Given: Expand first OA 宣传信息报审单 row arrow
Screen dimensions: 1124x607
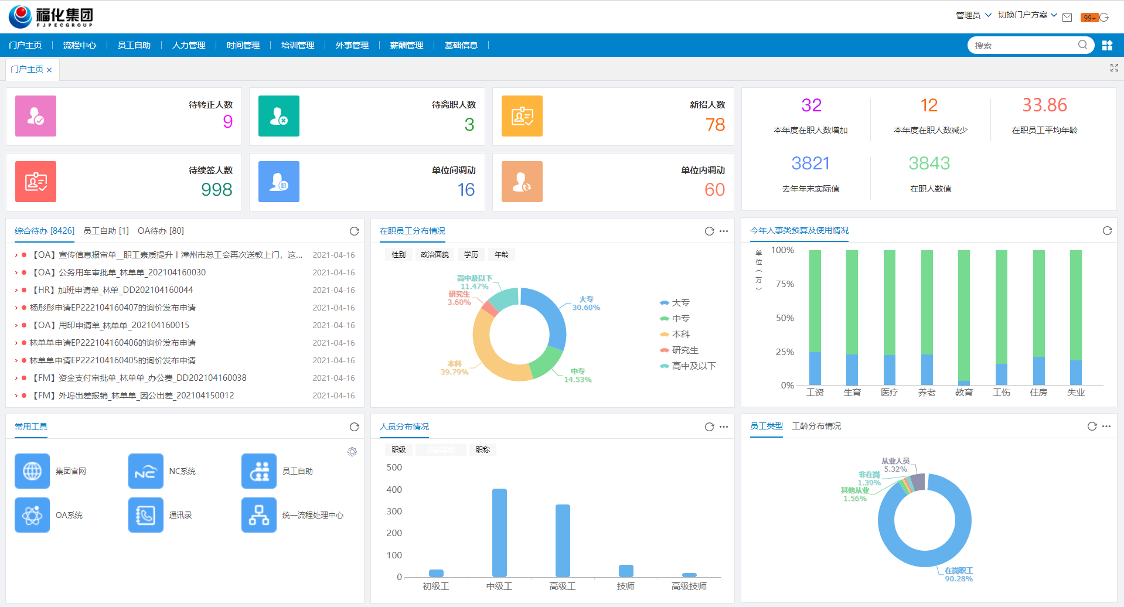Looking at the screenshot, I should click(16, 255).
